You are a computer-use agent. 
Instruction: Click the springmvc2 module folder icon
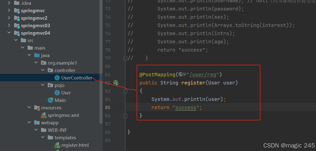(x=17, y=18)
